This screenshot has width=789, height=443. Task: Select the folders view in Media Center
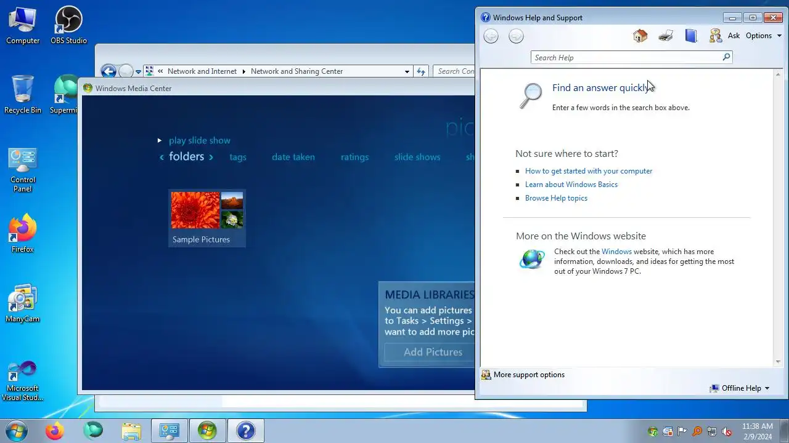(x=186, y=157)
